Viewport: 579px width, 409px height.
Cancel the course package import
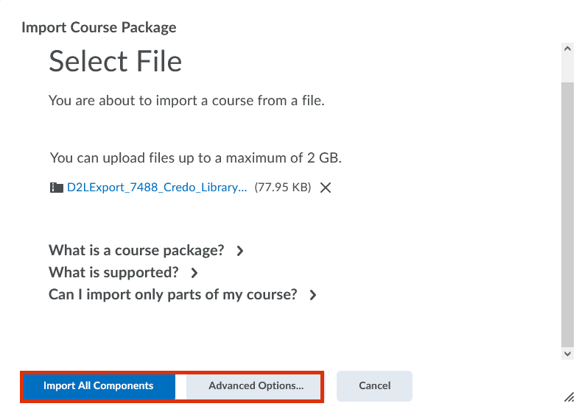(374, 385)
